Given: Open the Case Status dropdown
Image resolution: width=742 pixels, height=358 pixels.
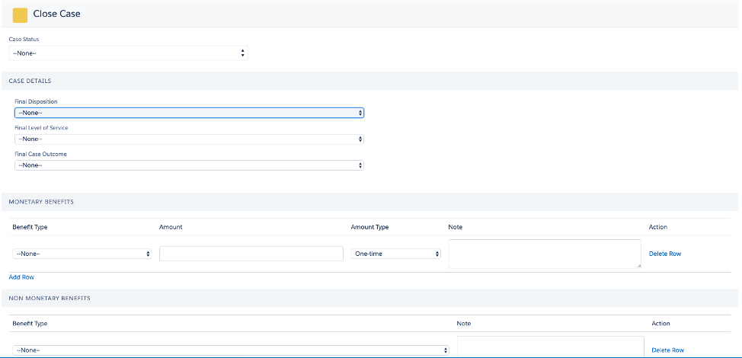Looking at the screenshot, I should pyautogui.click(x=128, y=53).
